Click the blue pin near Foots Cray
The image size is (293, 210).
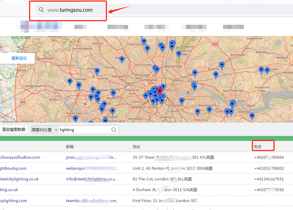click(x=198, y=111)
